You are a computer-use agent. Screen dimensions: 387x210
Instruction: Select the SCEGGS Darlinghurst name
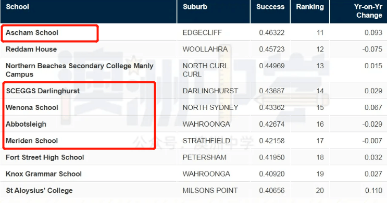[x=43, y=91]
